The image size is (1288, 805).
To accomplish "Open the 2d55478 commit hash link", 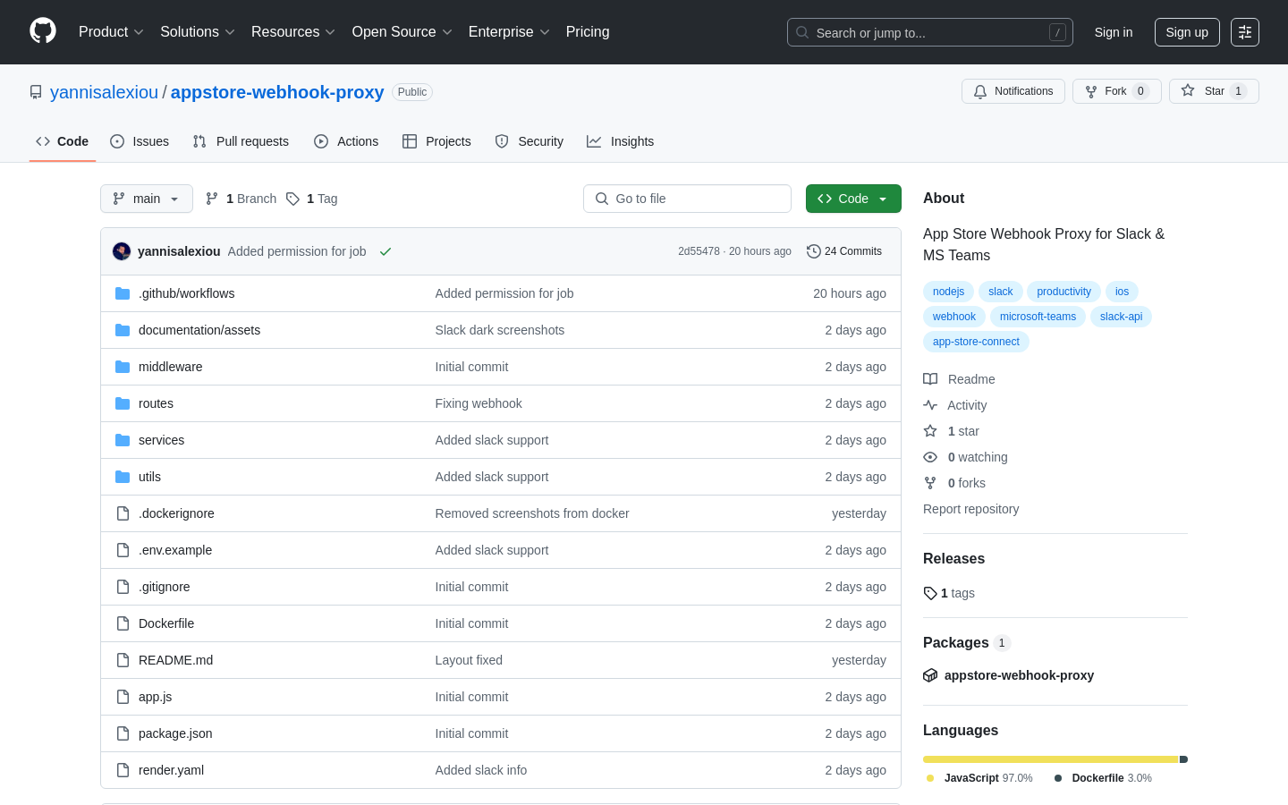I will point(699,251).
